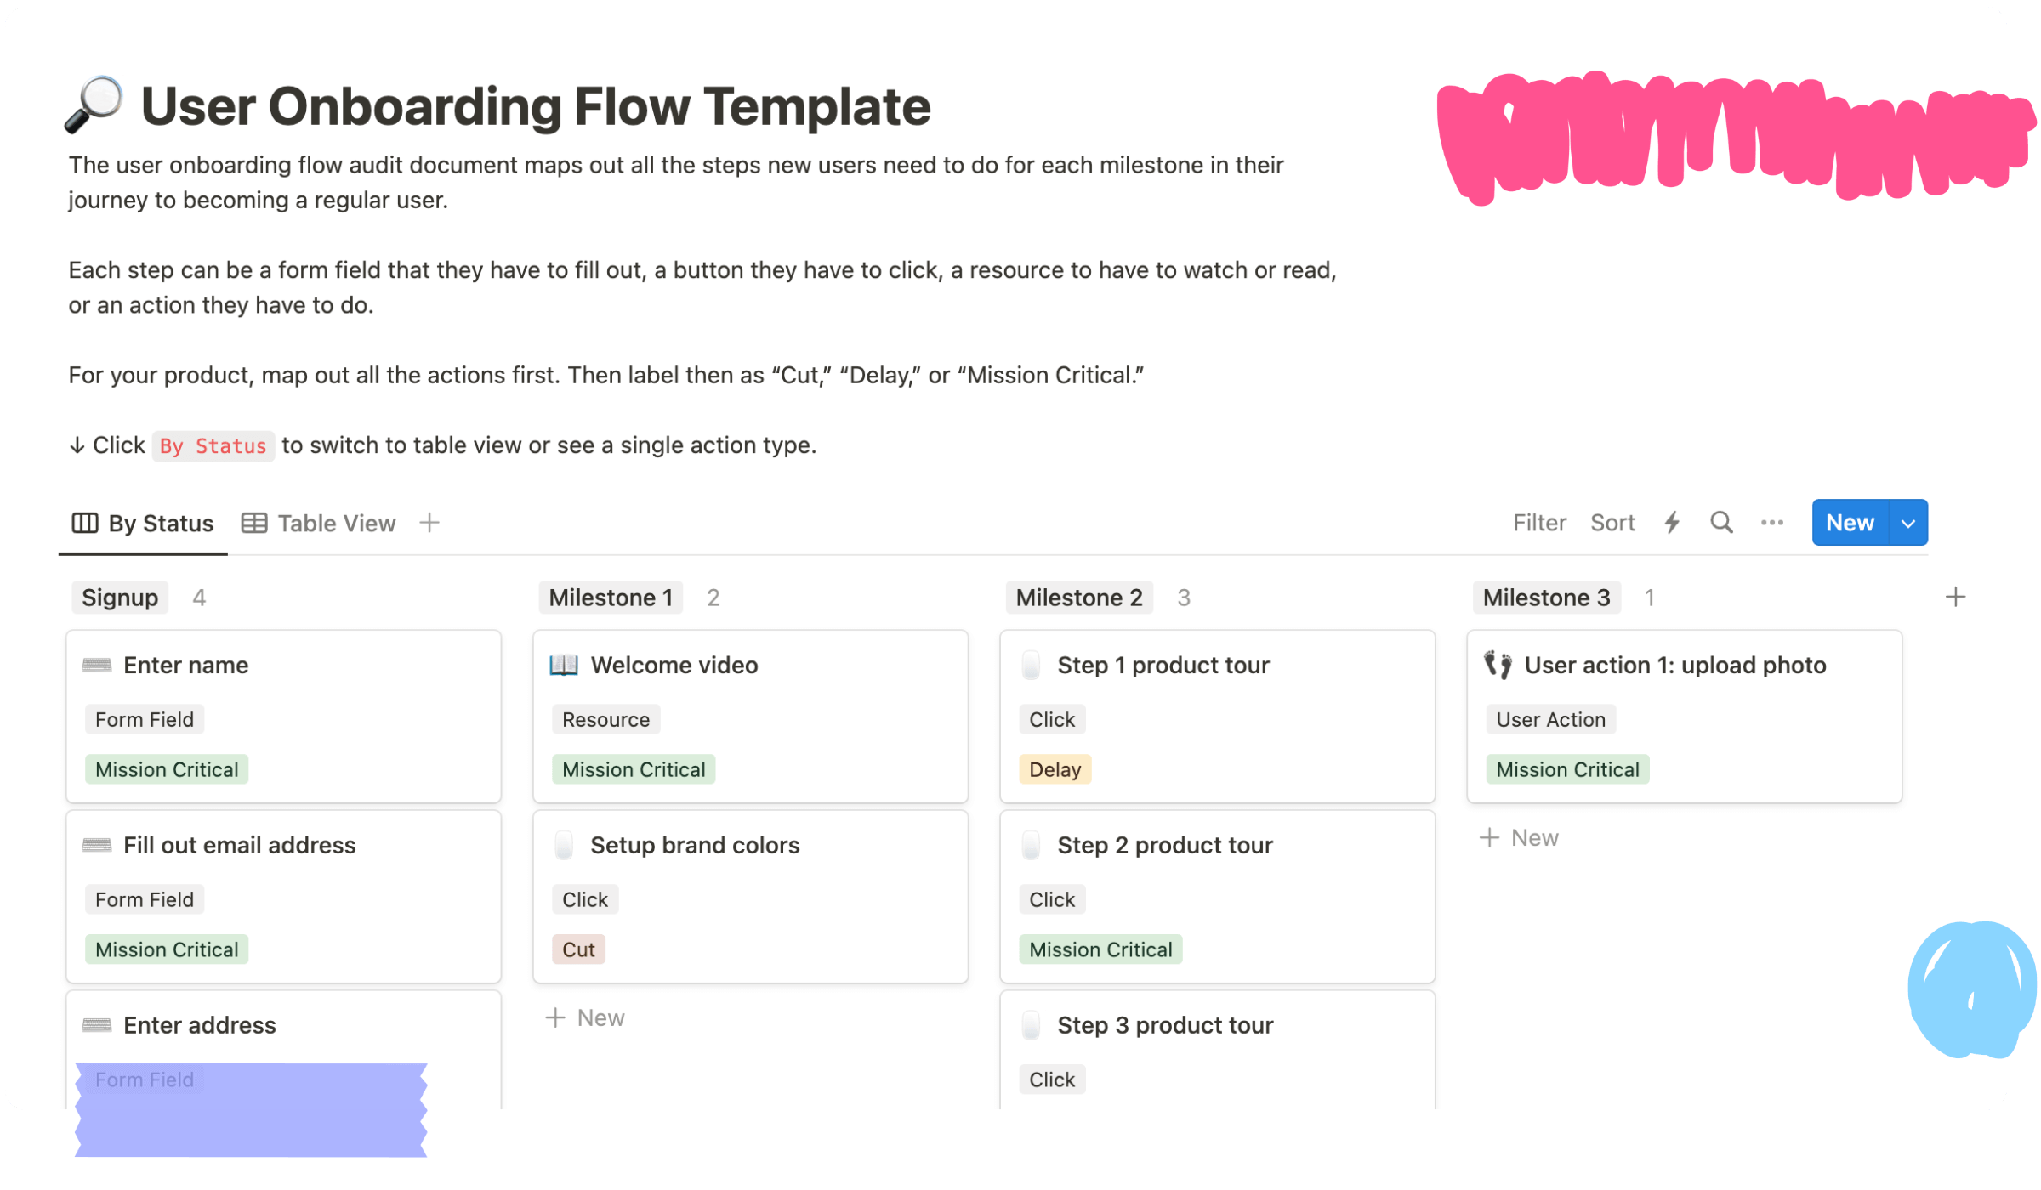
Task: Click the Delay tag on Step 1 tour
Action: 1055,769
